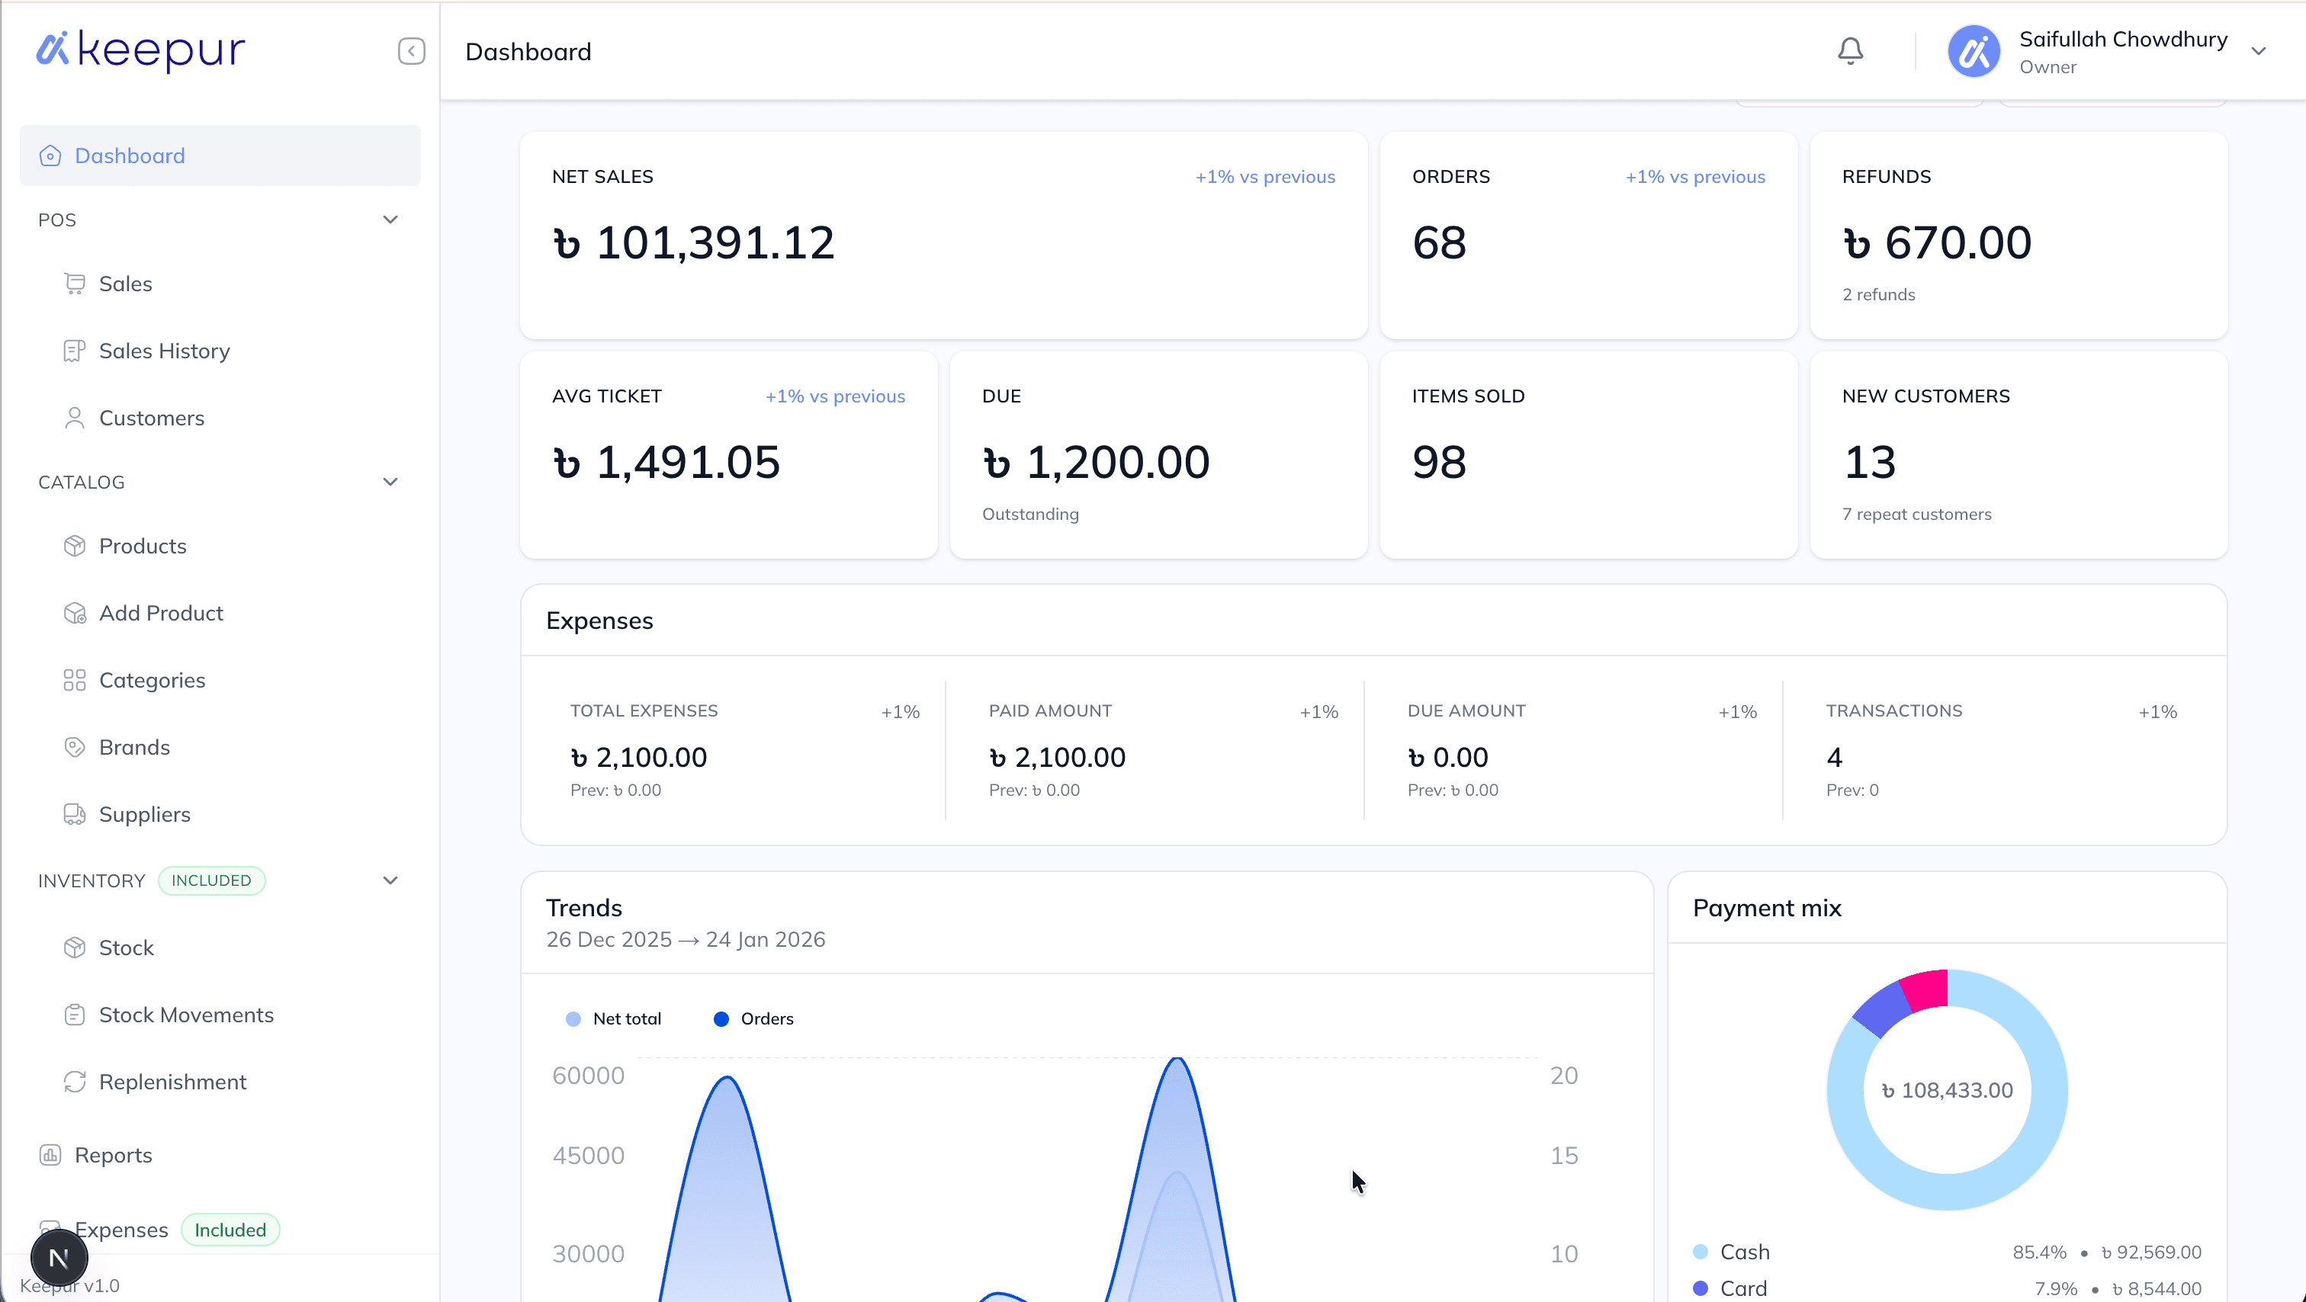Click the Avg Ticket card

pyautogui.click(x=729, y=454)
